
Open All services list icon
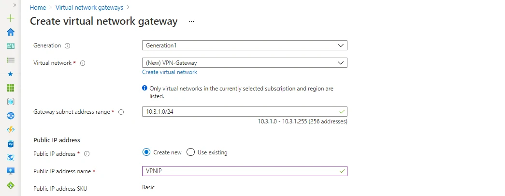[x=10, y=60]
